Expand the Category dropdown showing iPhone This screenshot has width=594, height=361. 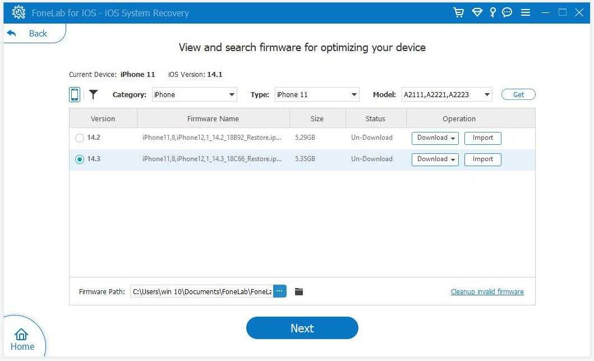pos(195,94)
